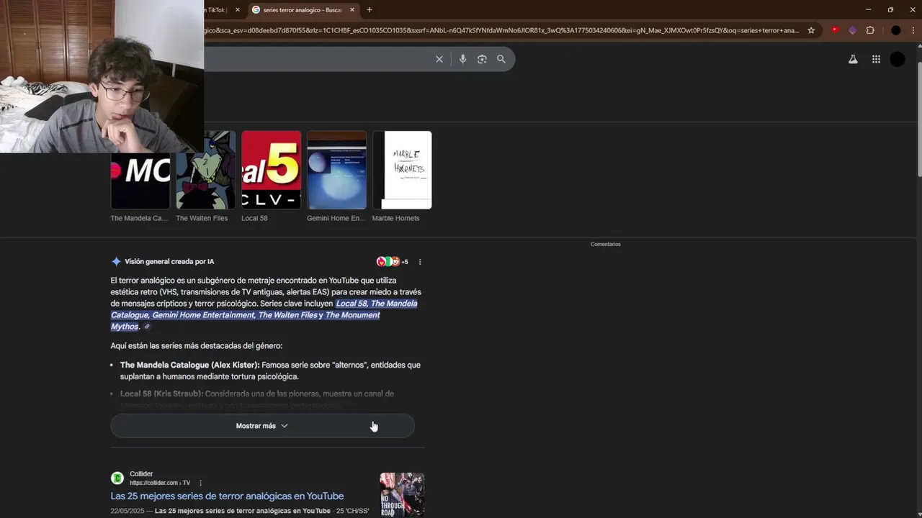
Task: Click the Comentarios feedback link
Action: tap(605, 244)
